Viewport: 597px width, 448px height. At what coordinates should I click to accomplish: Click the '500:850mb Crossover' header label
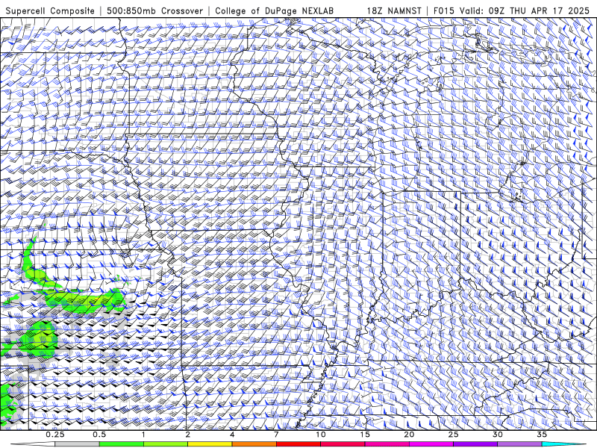point(154,11)
